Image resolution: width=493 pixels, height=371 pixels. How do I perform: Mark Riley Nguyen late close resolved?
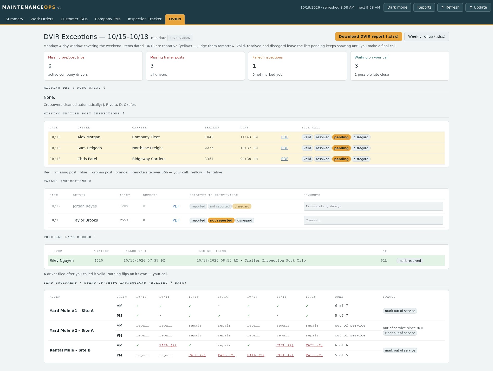click(410, 261)
